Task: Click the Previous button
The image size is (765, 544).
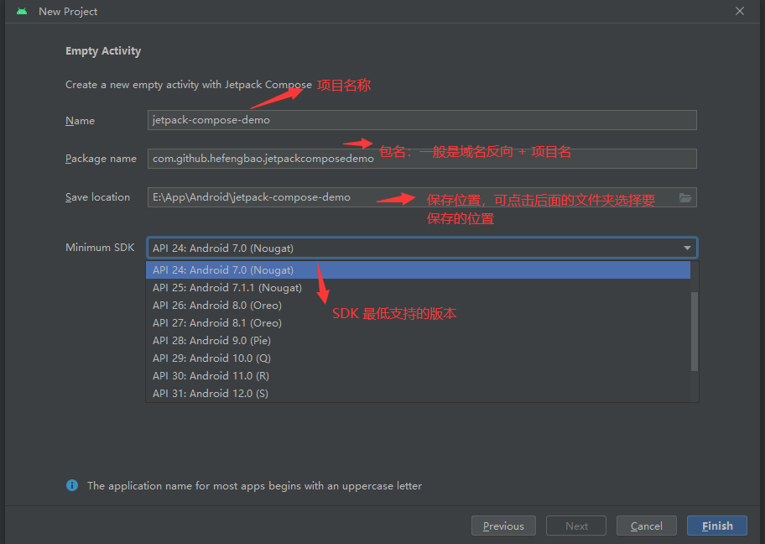Action: pos(503,526)
